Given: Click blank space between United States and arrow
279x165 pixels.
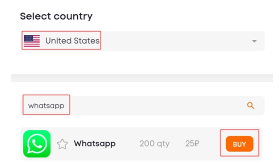Looking at the screenshot, I should (x=175, y=41).
